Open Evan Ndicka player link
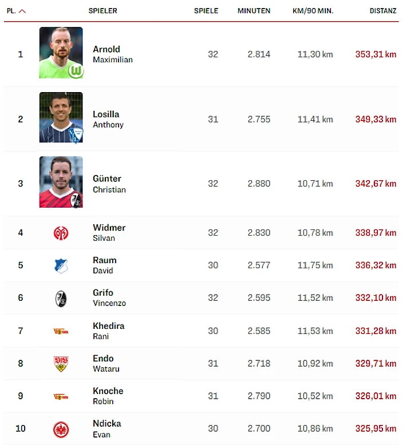418x445 pixels. coord(107,428)
